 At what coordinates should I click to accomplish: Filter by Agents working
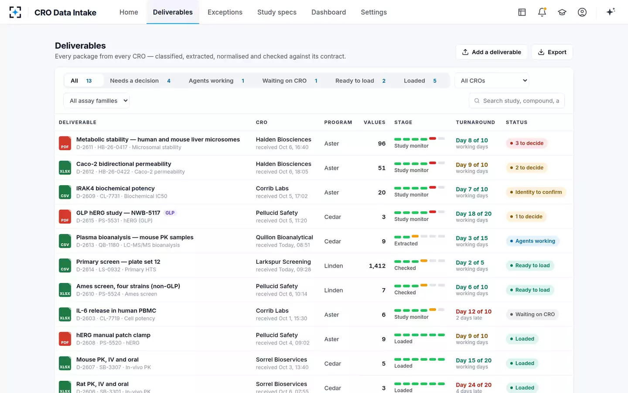pyautogui.click(x=217, y=81)
